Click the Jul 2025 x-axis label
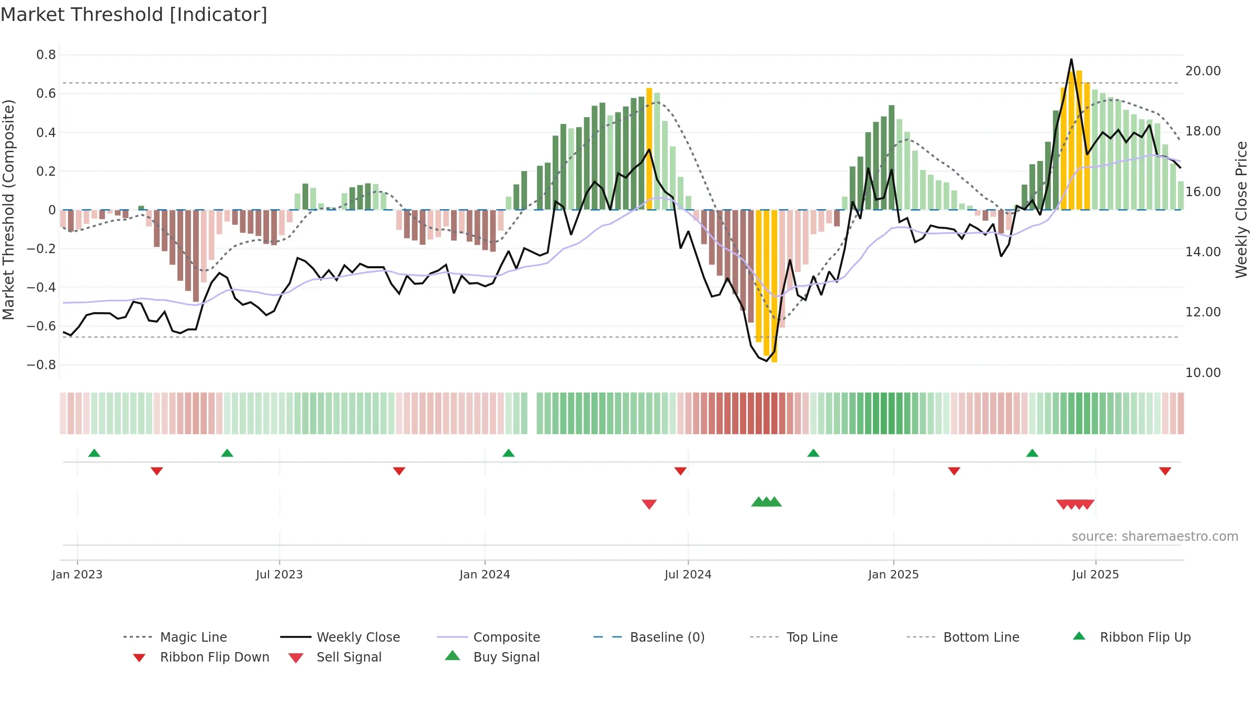The width and height of the screenshot is (1256, 706). (x=1096, y=574)
